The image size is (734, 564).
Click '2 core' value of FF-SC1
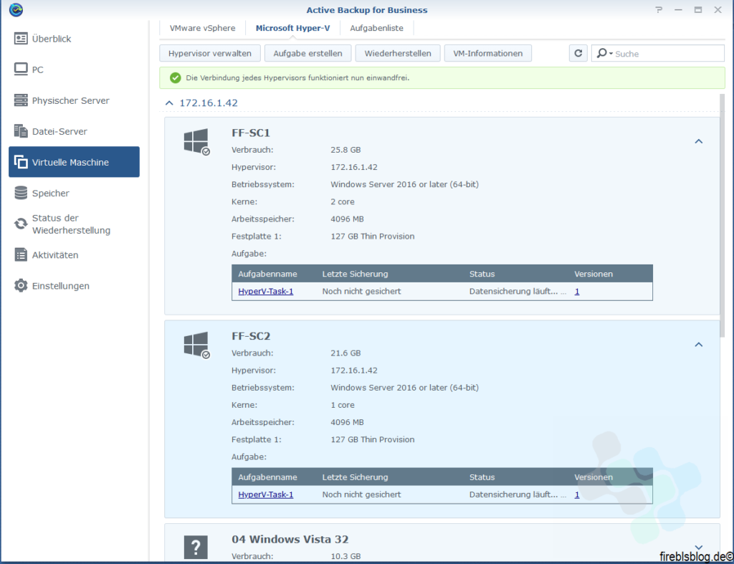click(x=342, y=201)
